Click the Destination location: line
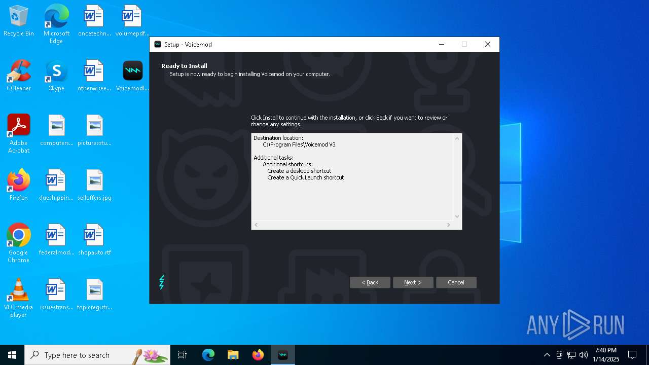 (278, 138)
